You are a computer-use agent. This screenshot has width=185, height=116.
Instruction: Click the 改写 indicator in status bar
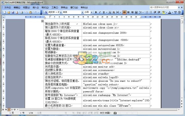(x=96, y=113)
